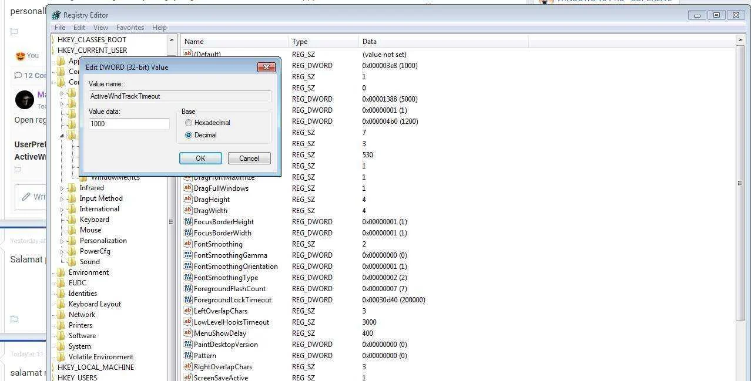Maximize the Registry Editor window
The height and width of the screenshot is (381, 751).
[716, 15]
